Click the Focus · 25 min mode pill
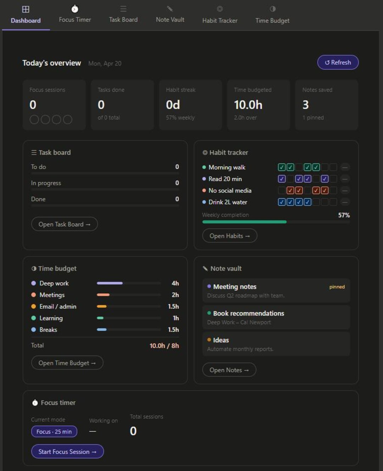 (x=54, y=432)
